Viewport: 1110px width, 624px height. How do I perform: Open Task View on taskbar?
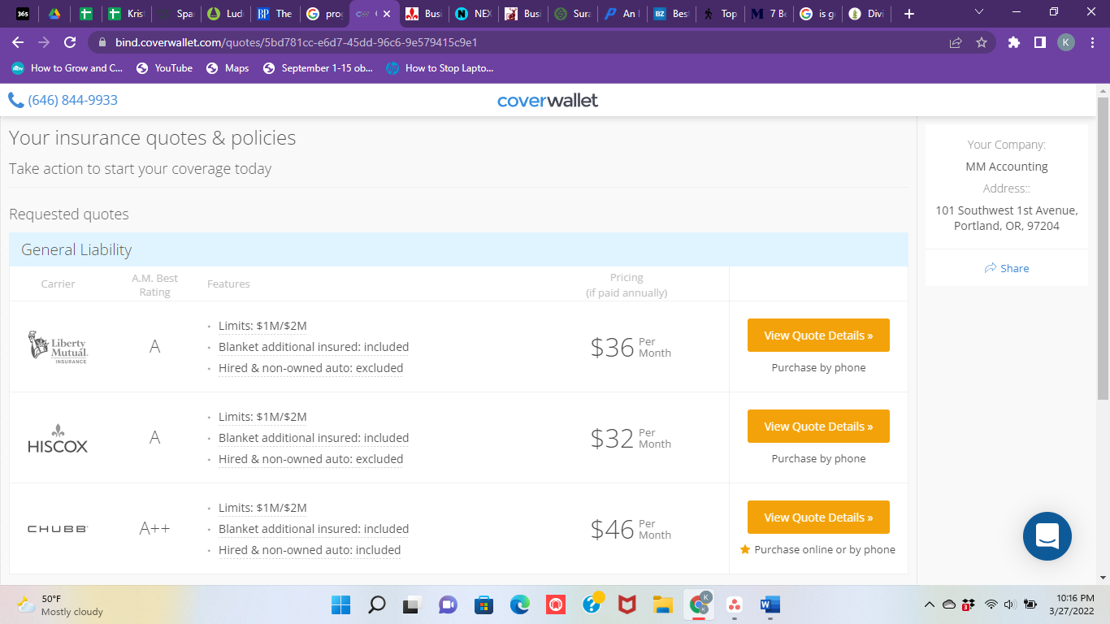(412, 604)
